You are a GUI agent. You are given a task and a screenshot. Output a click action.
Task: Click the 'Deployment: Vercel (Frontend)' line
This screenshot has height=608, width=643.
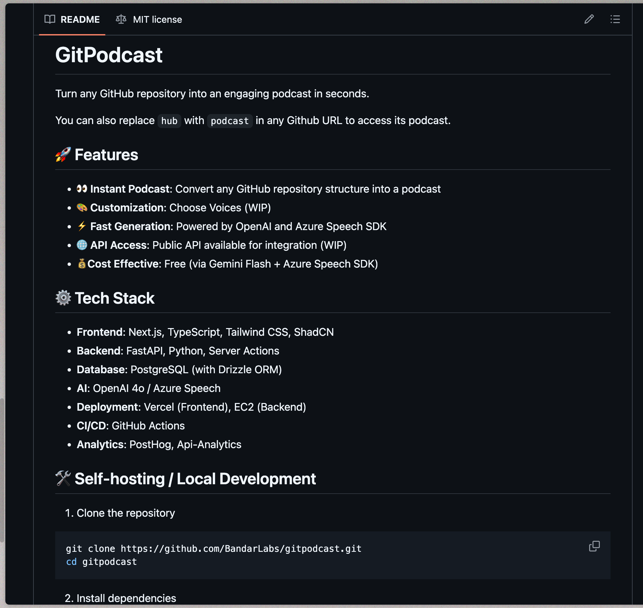191,407
